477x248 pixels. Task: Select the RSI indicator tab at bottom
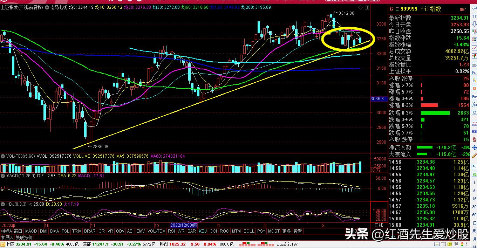coord(171,231)
